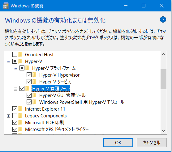The image size is (172, 152).
Task: Select Windows PowerShell 用 Hyper-V モジュール label
Action: click(82, 102)
